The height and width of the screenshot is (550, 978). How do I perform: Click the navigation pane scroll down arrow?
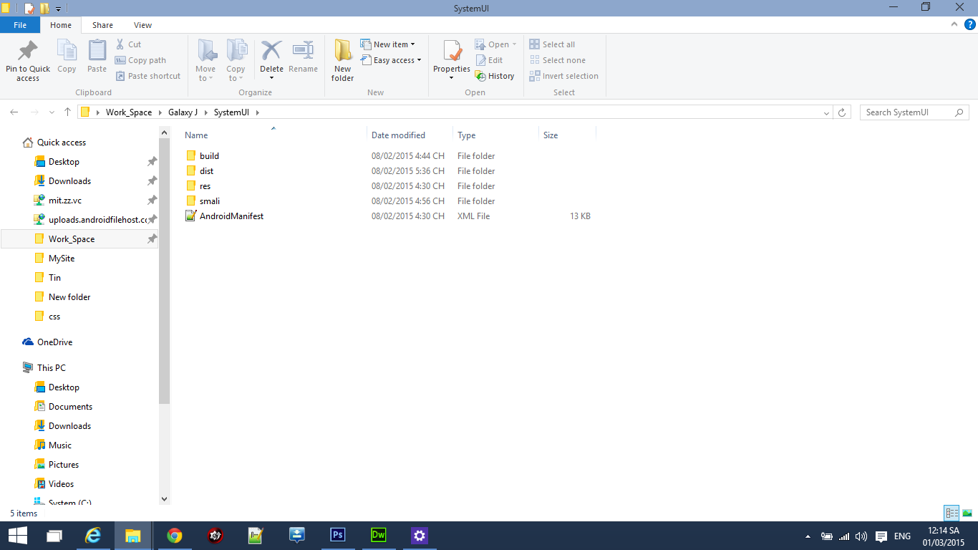pyautogui.click(x=164, y=498)
